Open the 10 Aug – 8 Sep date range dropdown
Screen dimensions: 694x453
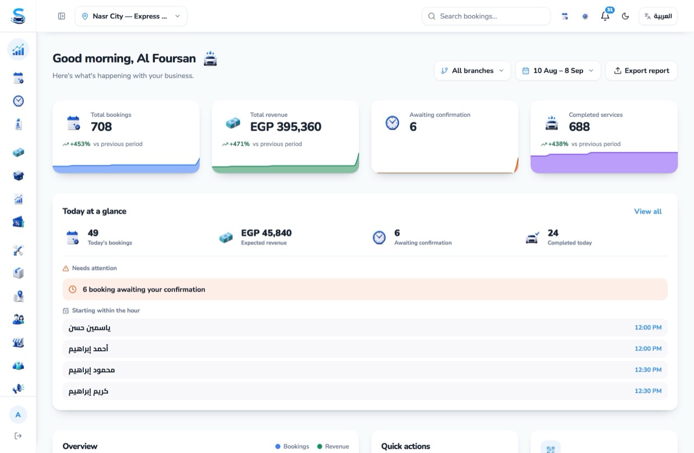coord(558,70)
